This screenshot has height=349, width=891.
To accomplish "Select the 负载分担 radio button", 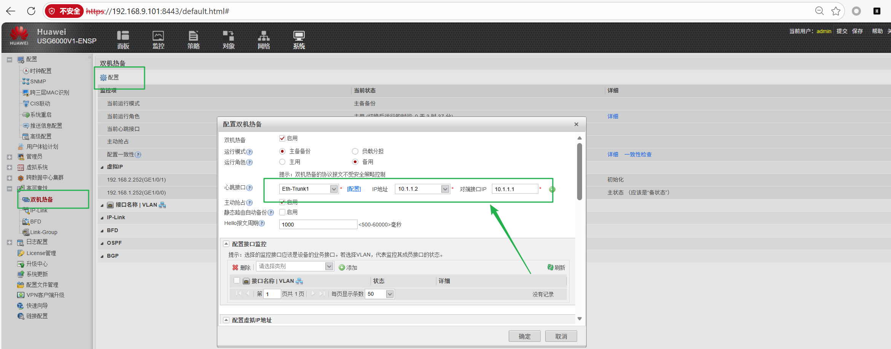I will [355, 151].
